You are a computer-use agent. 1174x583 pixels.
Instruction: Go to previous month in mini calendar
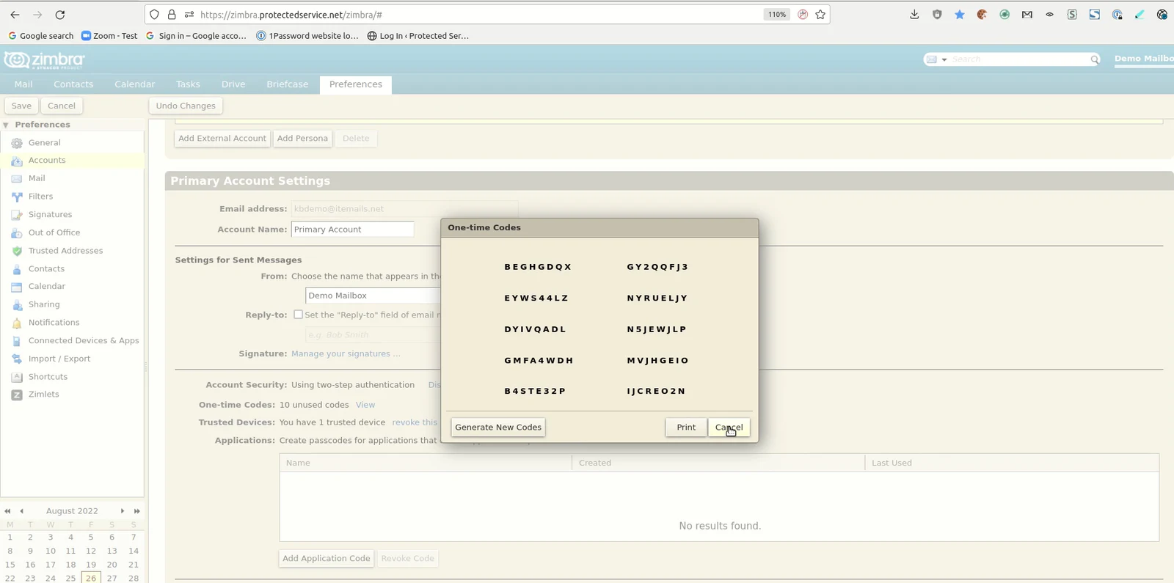tap(21, 511)
